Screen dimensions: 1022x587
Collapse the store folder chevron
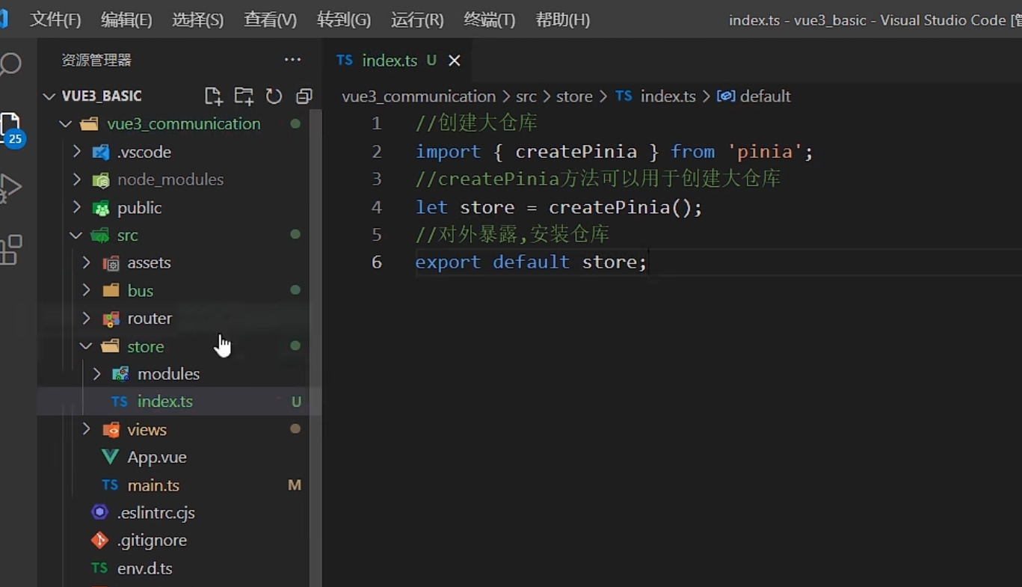(x=87, y=346)
